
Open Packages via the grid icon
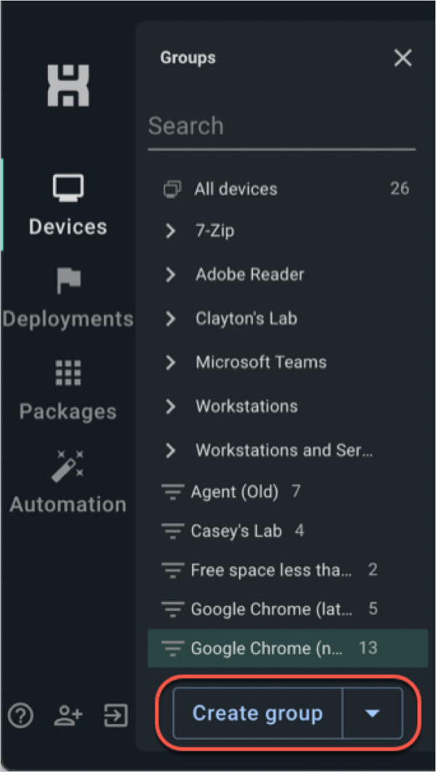[68, 372]
